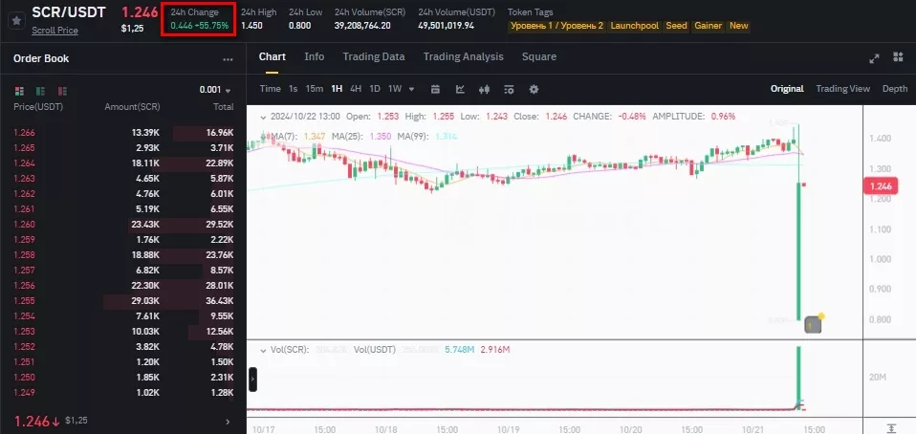Viewport: 916px width, 434px height.
Task: Show only sell orders in the order book
Action: (x=62, y=91)
